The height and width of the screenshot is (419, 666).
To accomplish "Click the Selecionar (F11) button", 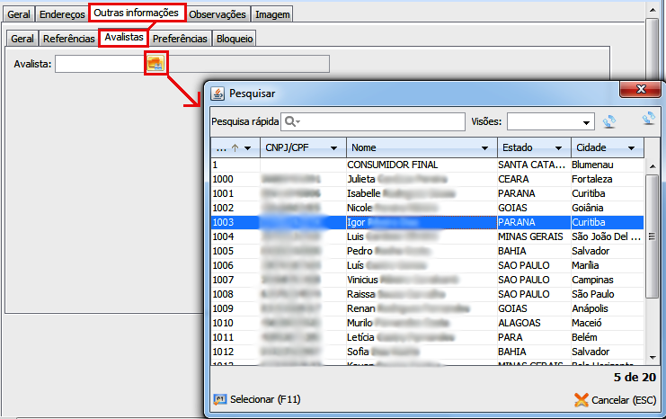I will [x=257, y=399].
